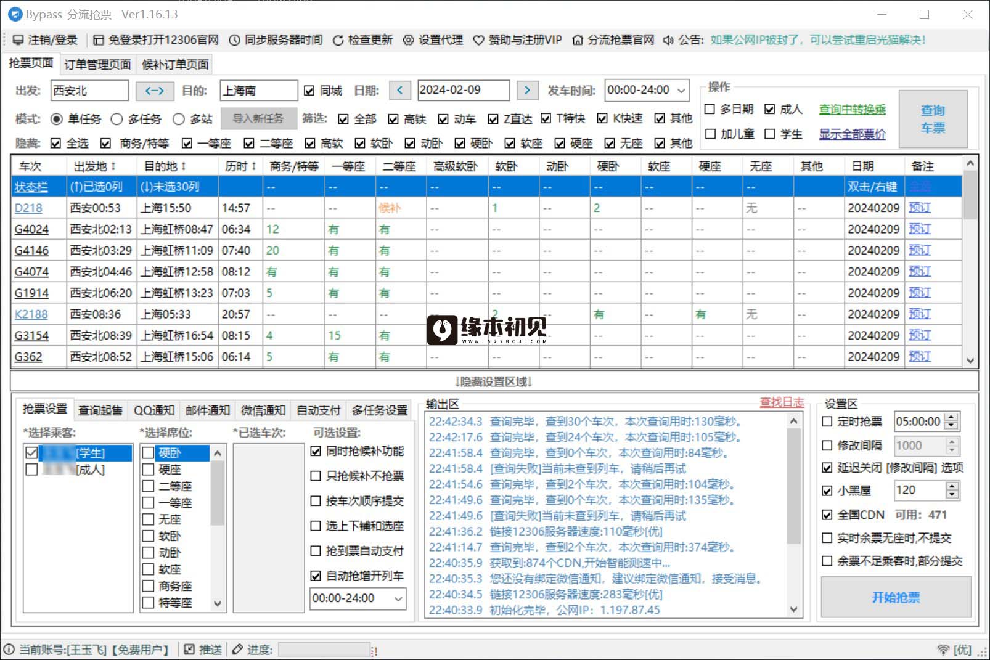Viewport: 990px width, 660px height.
Task: Open 分流抢票官网 home icon
Action: tap(578, 40)
